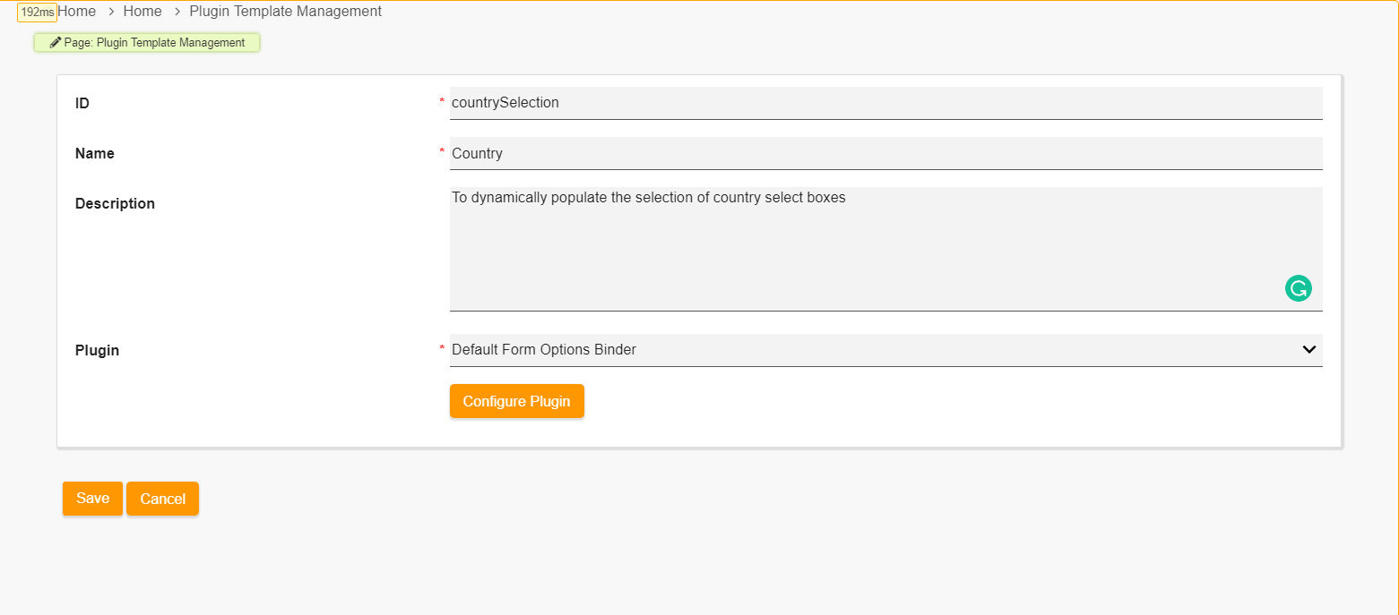Click the Description field label
This screenshot has width=1399, height=615.
tap(115, 203)
